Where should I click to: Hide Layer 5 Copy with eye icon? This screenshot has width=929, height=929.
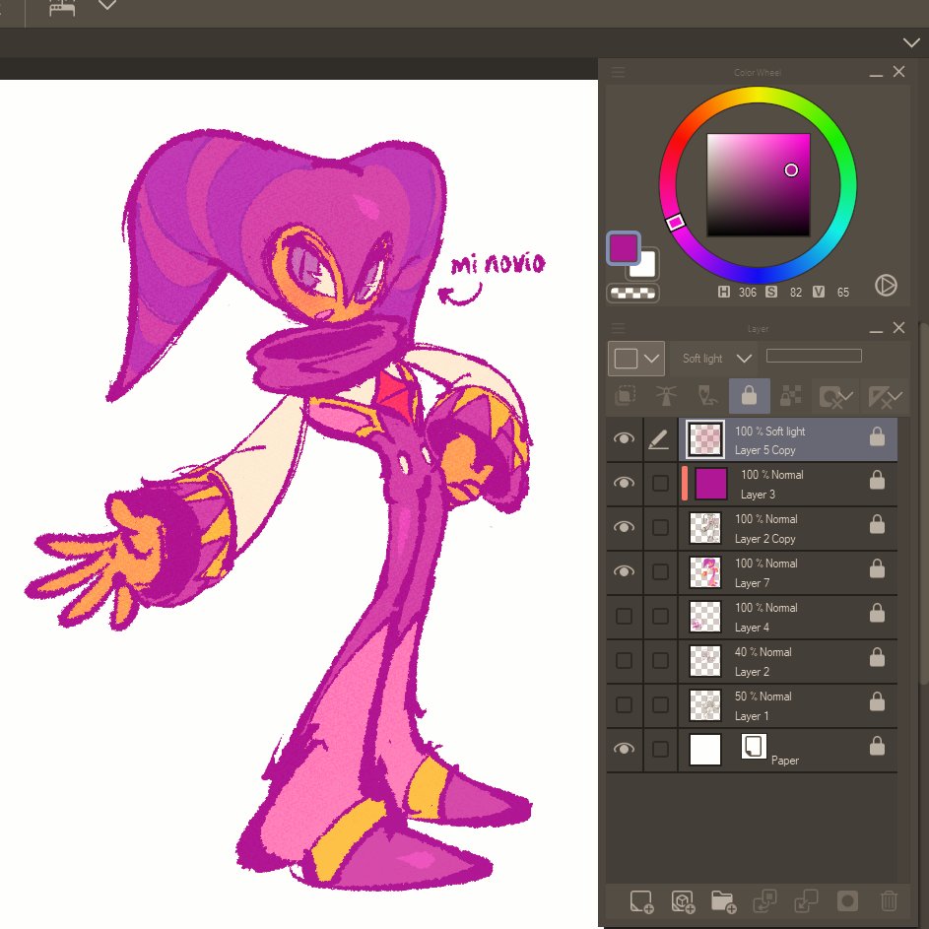pyautogui.click(x=624, y=438)
